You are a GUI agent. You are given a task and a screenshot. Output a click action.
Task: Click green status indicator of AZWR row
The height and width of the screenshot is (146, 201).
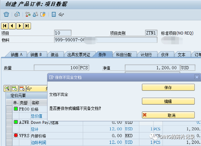tap(16, 122)
